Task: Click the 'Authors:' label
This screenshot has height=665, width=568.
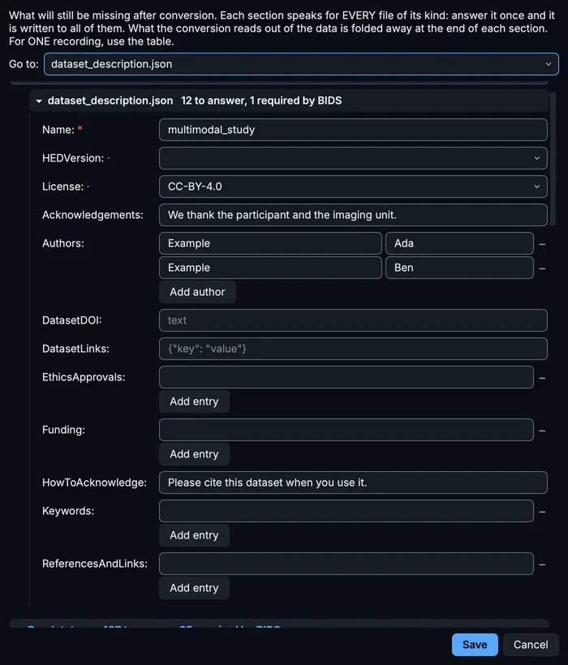Action: [63, 243]
